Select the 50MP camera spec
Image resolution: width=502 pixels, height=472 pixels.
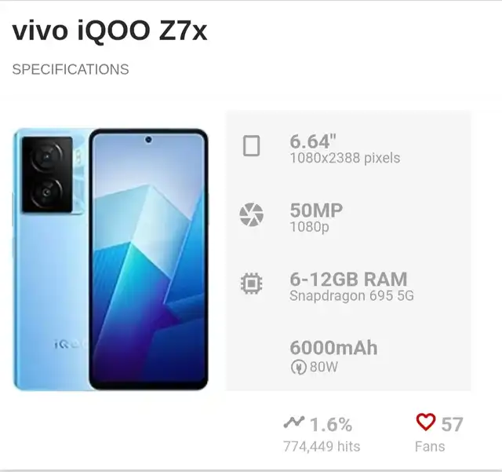coord(316,210)
